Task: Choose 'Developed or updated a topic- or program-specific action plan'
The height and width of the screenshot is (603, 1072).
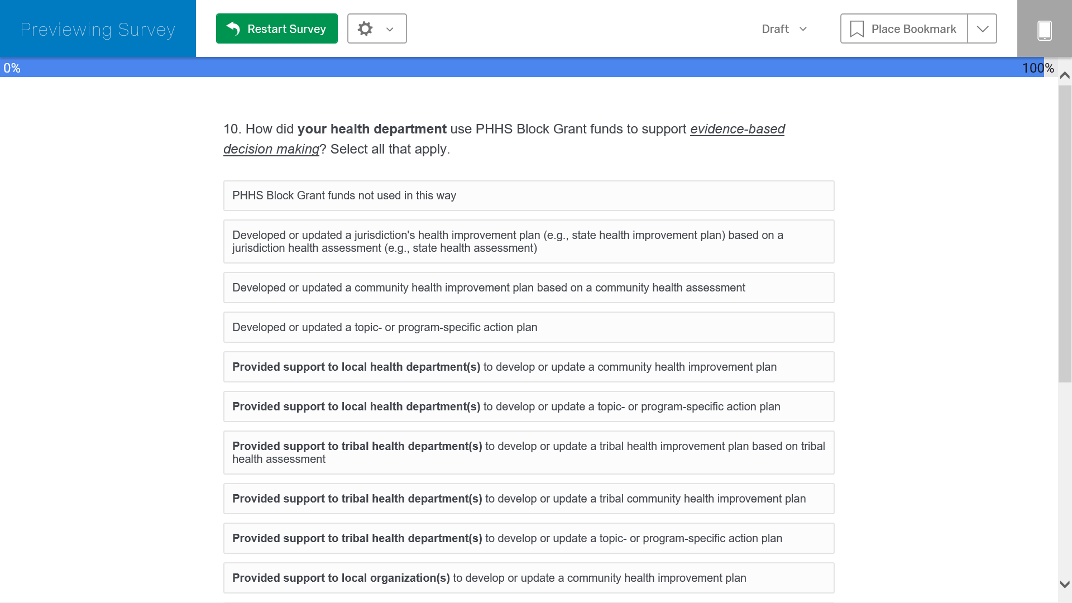Action: (528, 327)
